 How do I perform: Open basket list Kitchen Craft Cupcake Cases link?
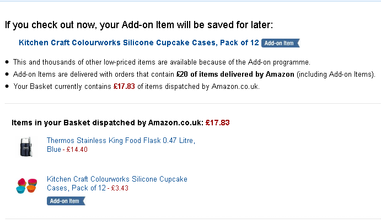pos(117,179)
